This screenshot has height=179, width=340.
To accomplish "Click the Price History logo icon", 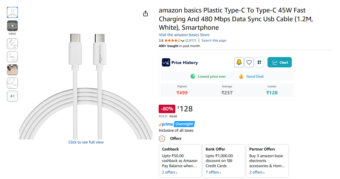I will click(166, 62).
